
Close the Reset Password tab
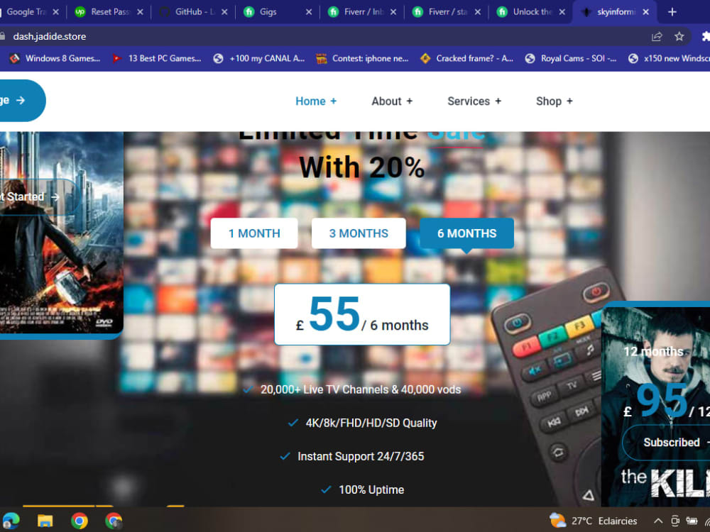click(140, 12)
